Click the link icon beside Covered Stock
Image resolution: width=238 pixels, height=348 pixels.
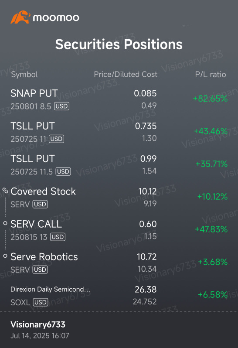[x=5, y=191]
